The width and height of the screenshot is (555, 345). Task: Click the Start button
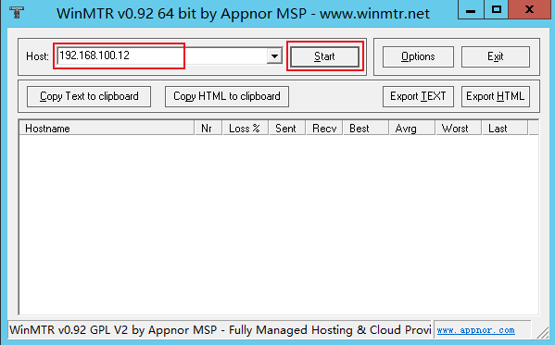324,56
